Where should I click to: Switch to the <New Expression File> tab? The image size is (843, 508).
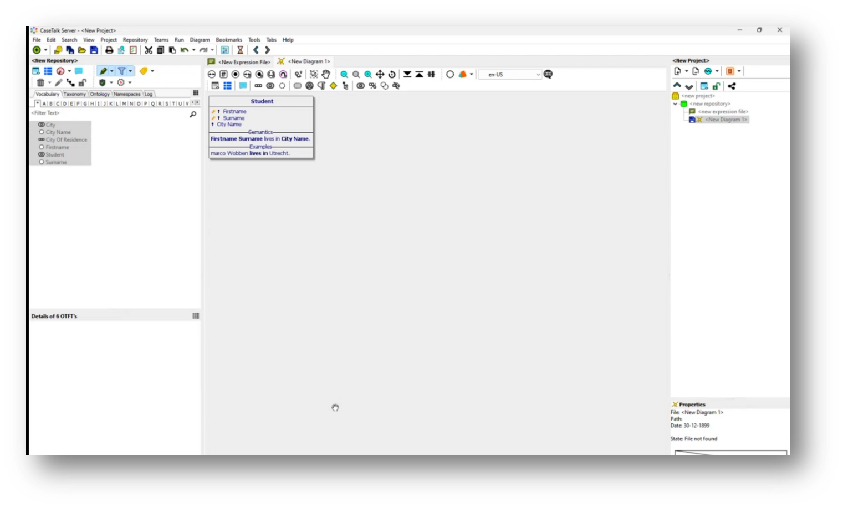coord(239,62)
